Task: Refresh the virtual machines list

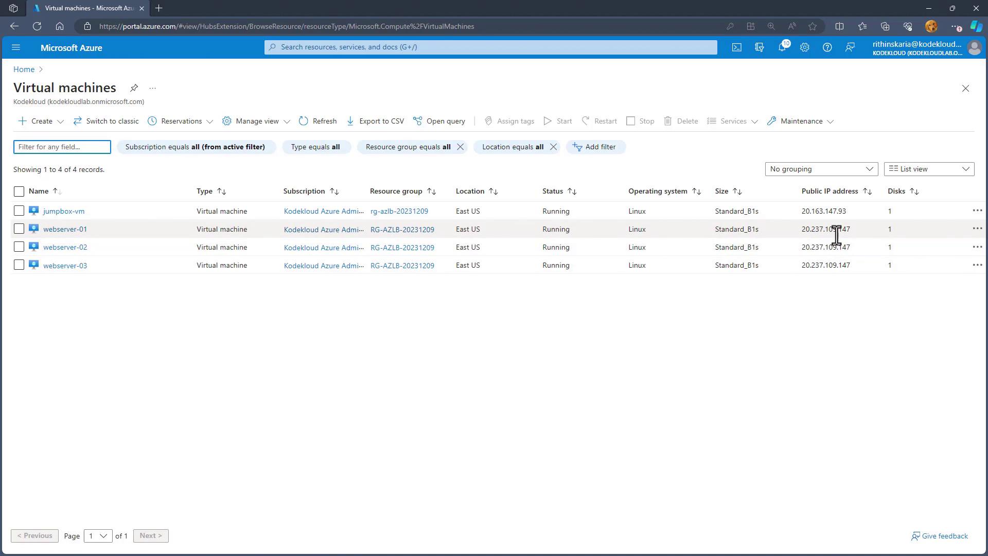Action: point(317,121)
